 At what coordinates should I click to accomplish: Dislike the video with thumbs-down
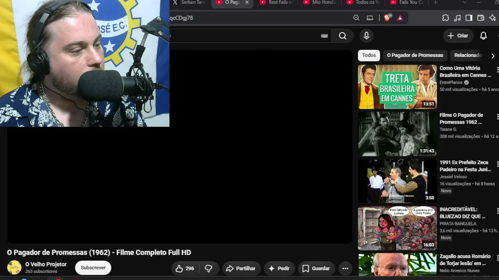[x=209, y=268]
